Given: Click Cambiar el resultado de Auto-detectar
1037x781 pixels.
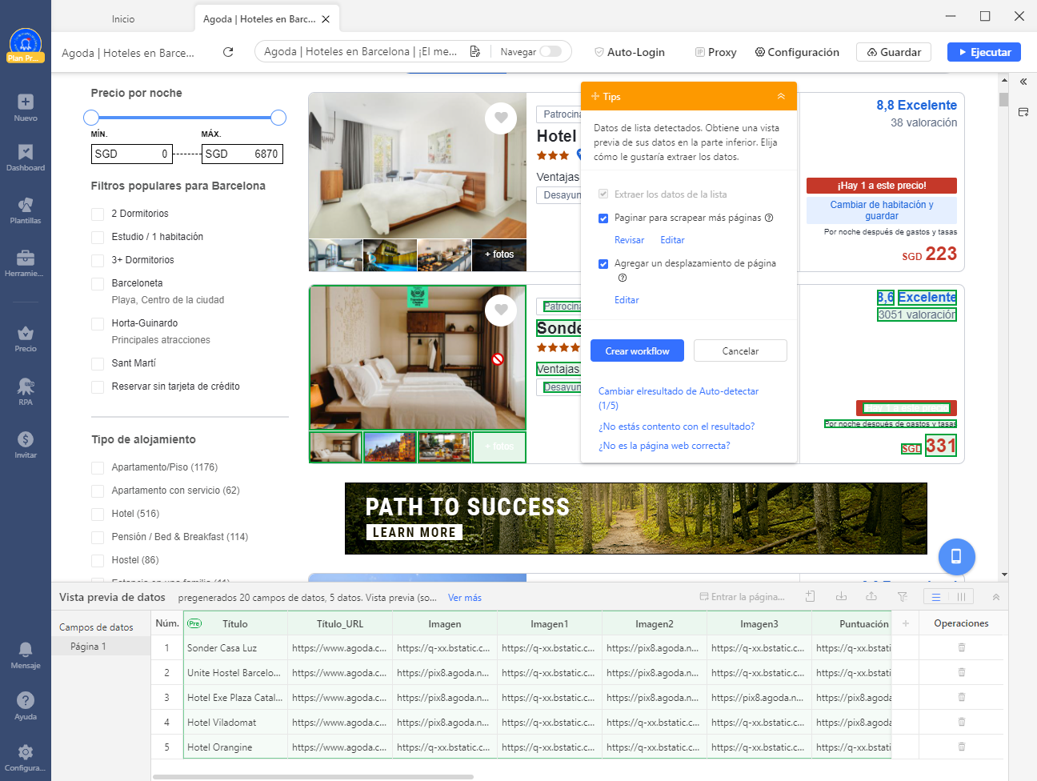Looking at the screenshot, I should click(679, 398).
